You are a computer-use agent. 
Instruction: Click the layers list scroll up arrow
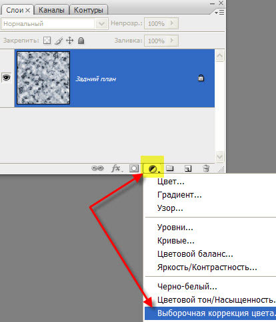[x=219, y=56]
